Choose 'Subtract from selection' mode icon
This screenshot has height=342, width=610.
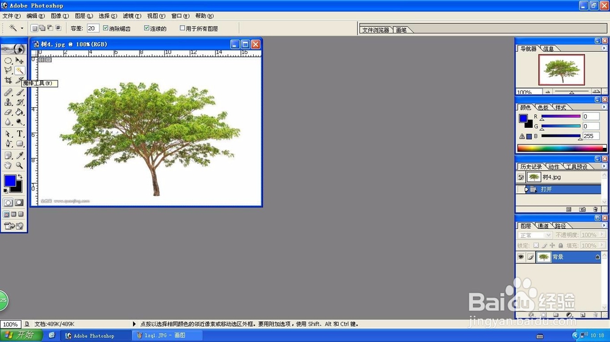50,28
